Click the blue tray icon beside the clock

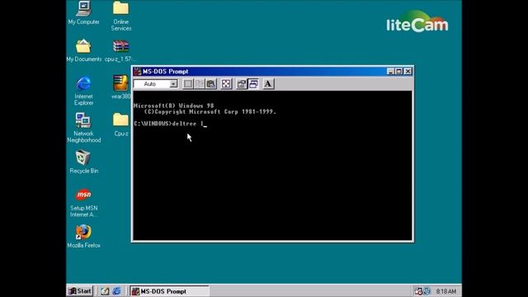coord(427,291)
